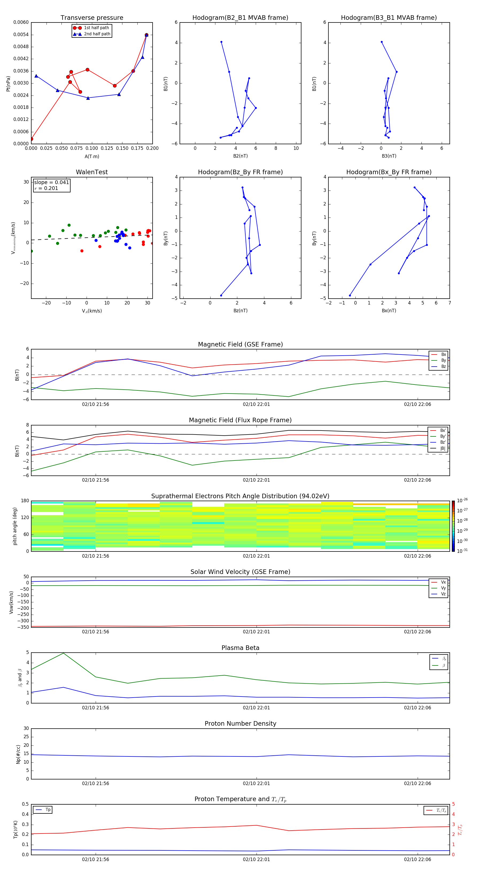Click the 'V_A(km/s)' x-axis label
The width and height of the screenshot is (481, 883).
tap(92, 311)
